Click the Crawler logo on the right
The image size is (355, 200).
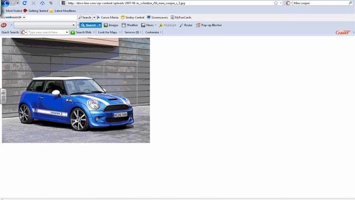343,32
